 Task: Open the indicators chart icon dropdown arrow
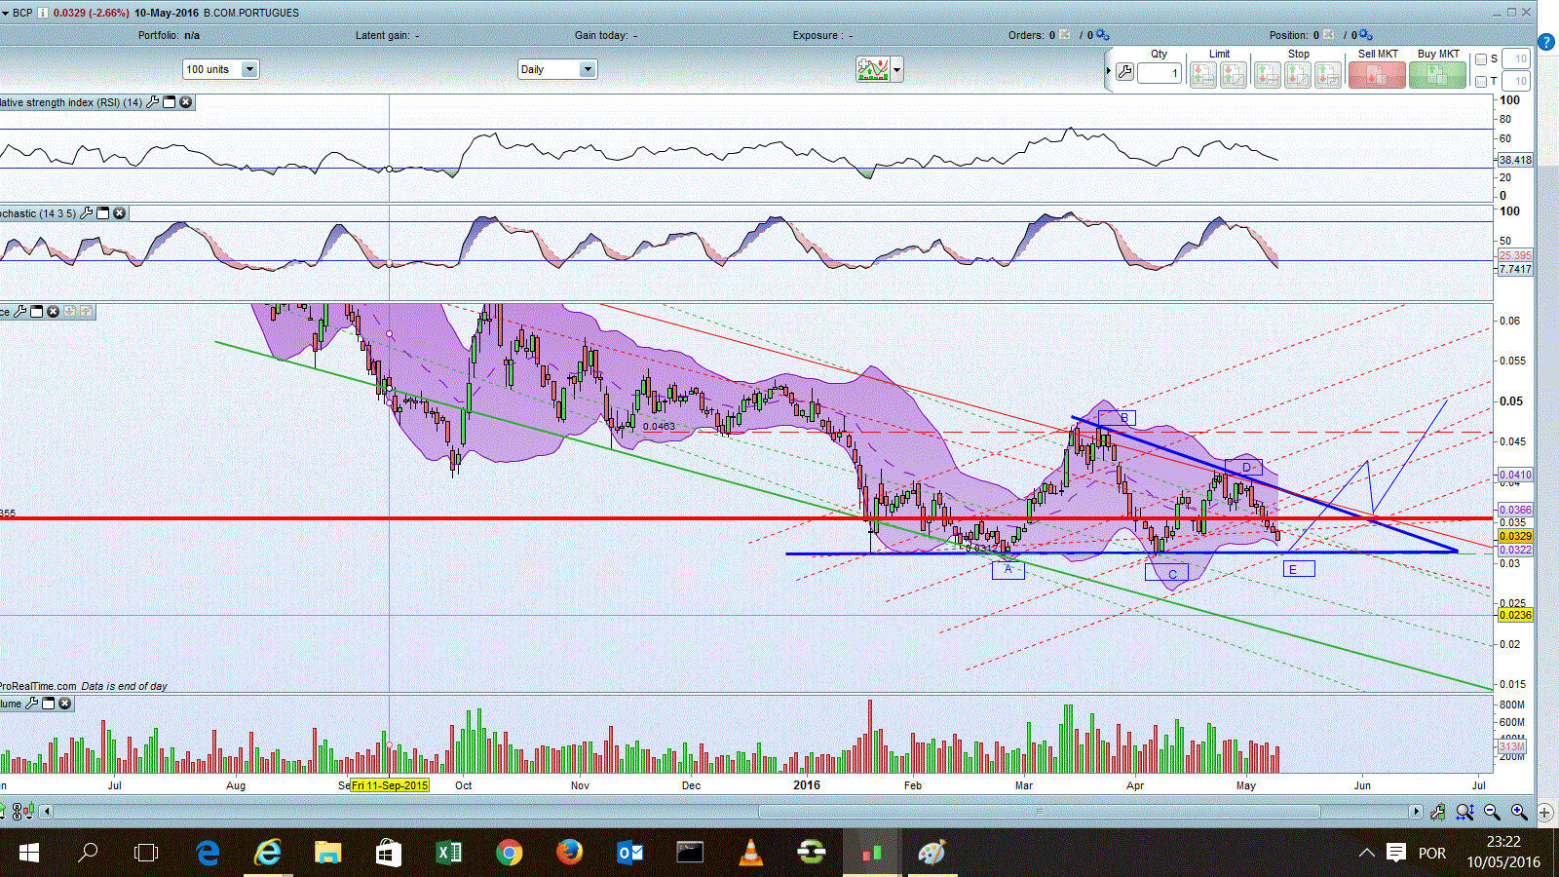pyautogui.click(x=896, y=69)
